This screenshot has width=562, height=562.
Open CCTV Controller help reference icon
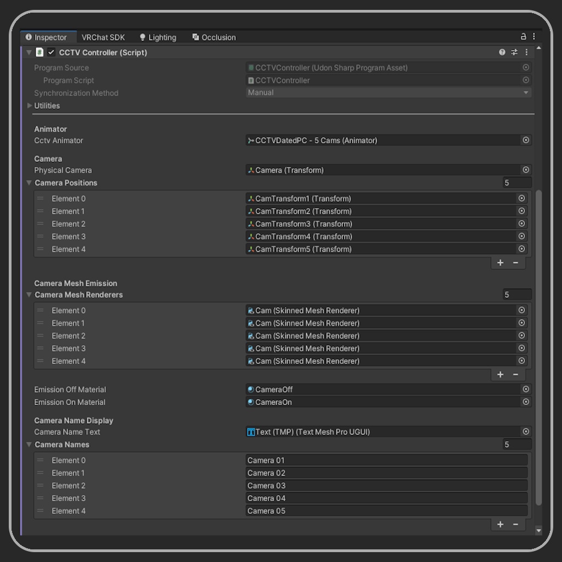[x=502, y=52]
